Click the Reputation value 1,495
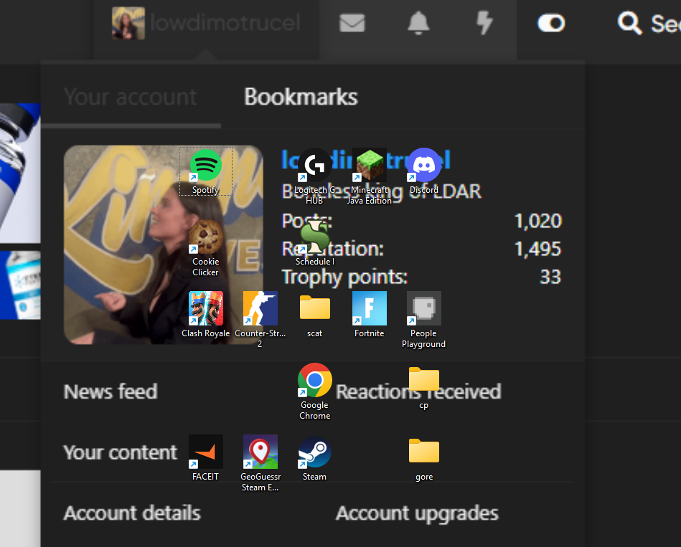 pyautogui.click(x=538, y=249)
